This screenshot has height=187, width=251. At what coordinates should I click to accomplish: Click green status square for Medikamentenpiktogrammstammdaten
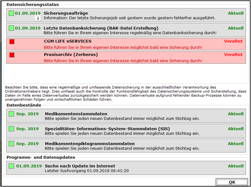(11, 144)
